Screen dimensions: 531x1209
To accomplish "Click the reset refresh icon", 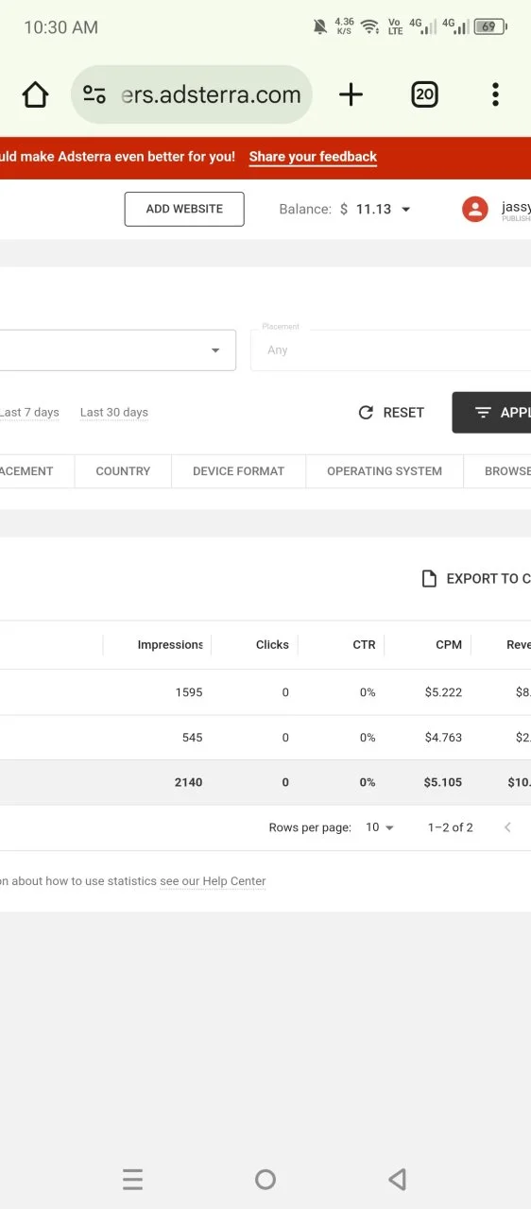I will pos(367,413).
